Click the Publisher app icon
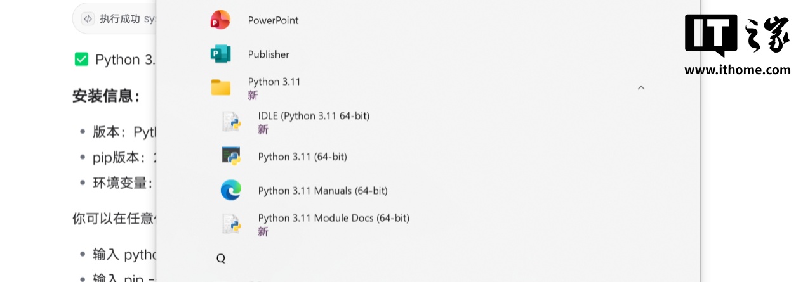The image size is (803, 282). [x=220, y=54]
